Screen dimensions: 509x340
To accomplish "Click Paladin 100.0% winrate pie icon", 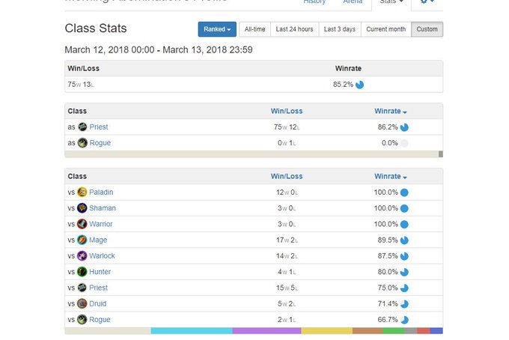I will point(404,192).
